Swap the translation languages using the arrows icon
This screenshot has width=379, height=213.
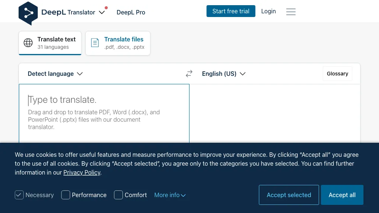[189, 74]
